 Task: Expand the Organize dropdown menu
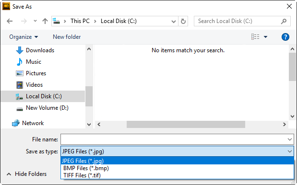pos(24,37)
